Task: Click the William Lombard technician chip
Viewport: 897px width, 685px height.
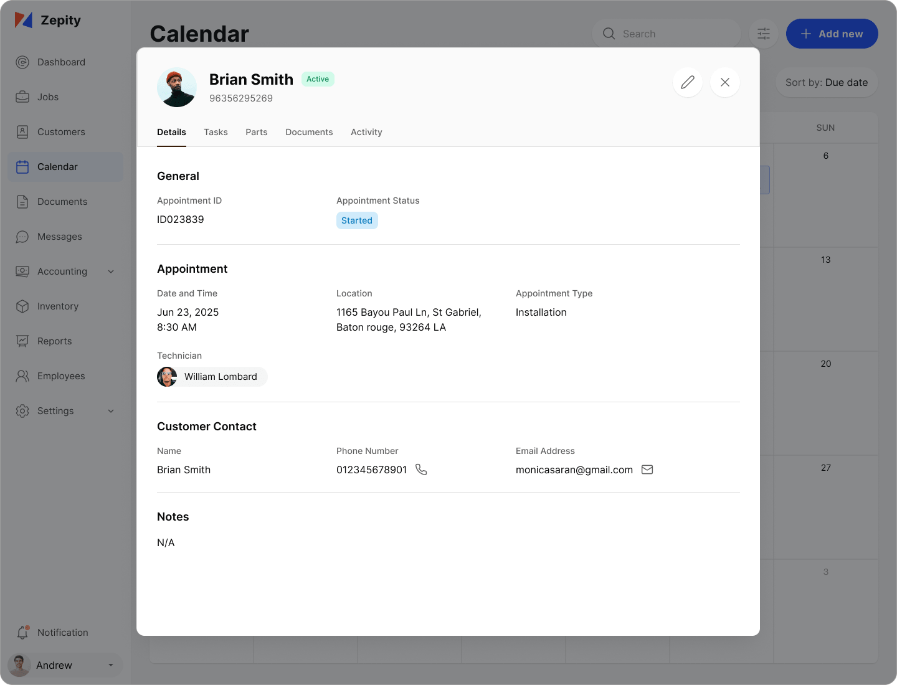Action: pyautogui.click(x=212, y=377)
